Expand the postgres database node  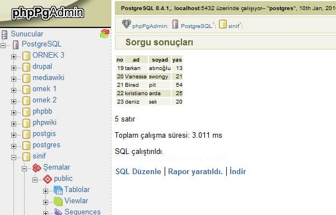pos(13,146)
